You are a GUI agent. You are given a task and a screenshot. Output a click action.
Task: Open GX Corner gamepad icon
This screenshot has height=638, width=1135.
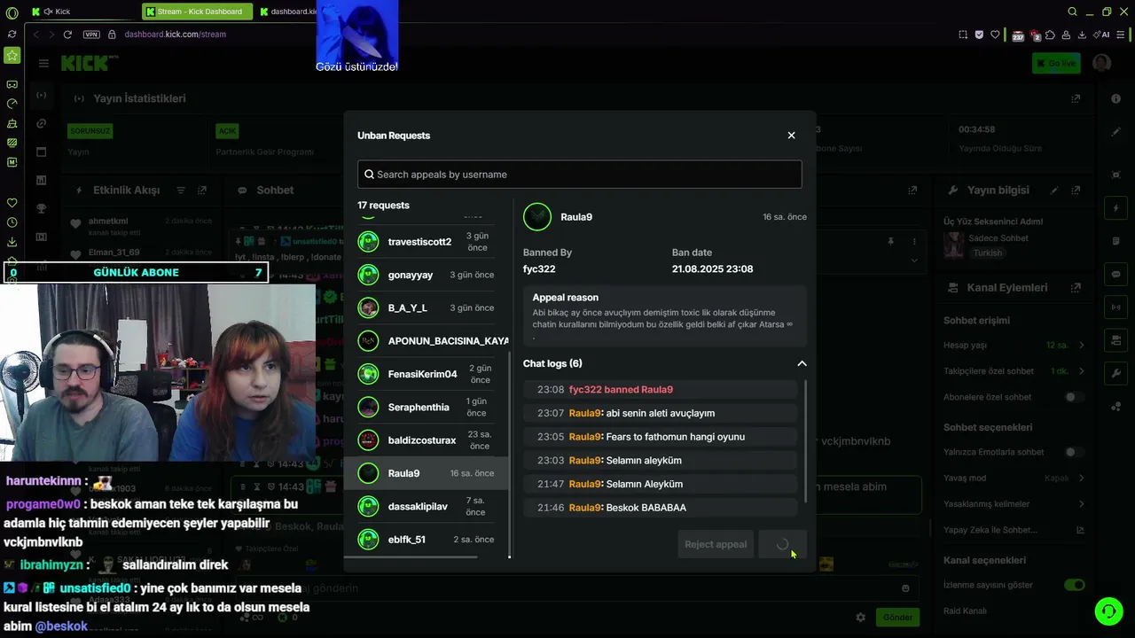12,84
